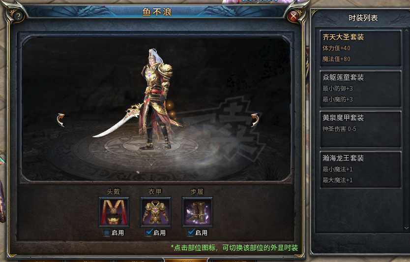This screenshot has height=262, width=410.
Task: Rotate character with the left arrow
Action: pyautogui.click(x=61, y=120)
